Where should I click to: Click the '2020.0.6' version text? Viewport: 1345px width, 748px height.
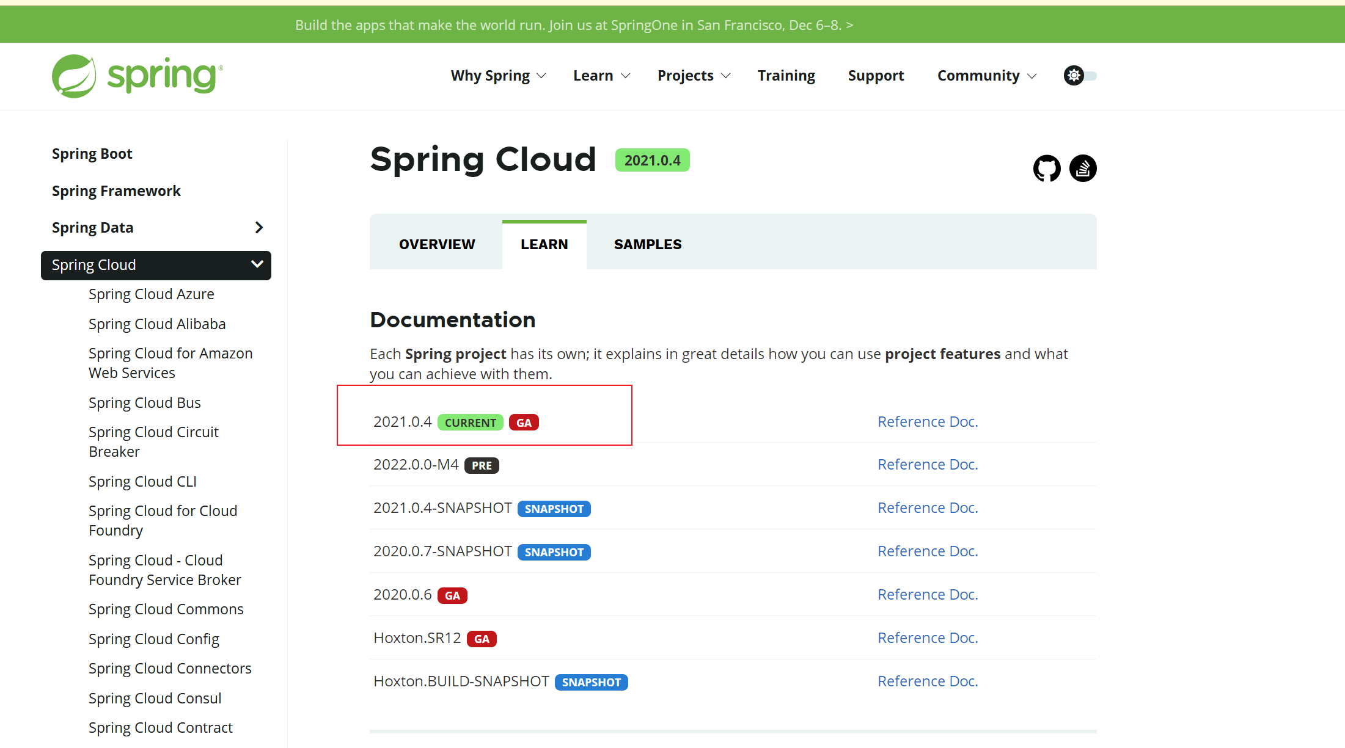[x=403, y=595]
